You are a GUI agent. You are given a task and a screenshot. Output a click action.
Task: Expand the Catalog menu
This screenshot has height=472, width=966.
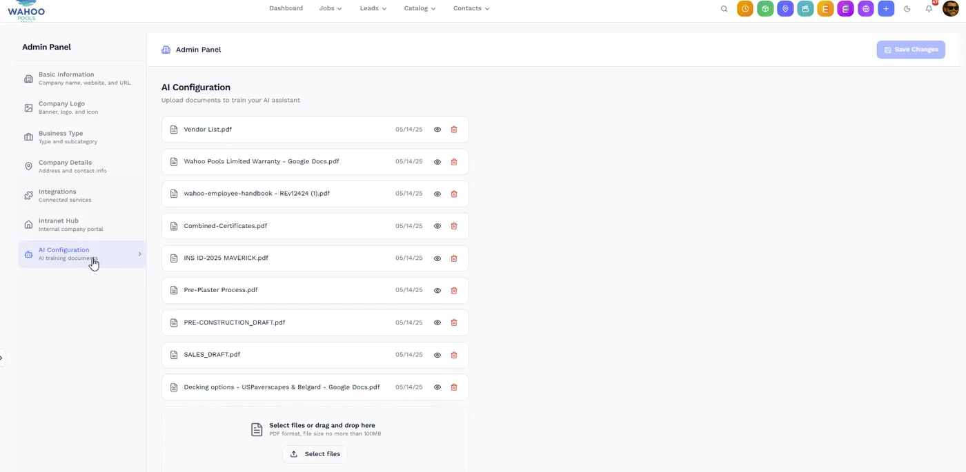420,8
